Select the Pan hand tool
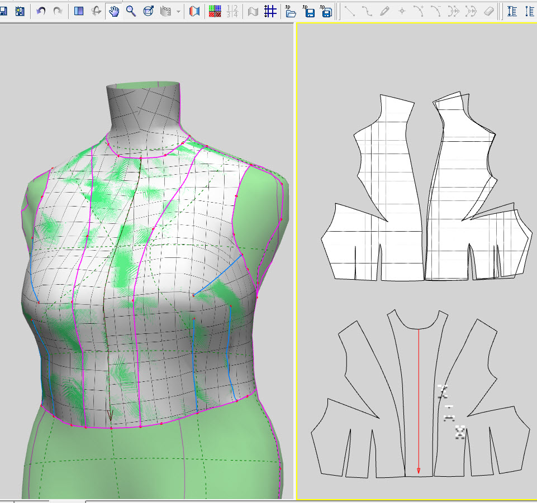537x503 pixels. tap(114, 11)
